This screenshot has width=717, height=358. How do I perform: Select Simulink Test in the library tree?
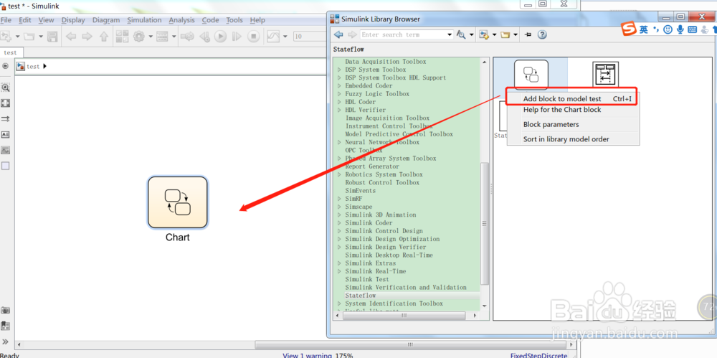(x=367, y=279)
